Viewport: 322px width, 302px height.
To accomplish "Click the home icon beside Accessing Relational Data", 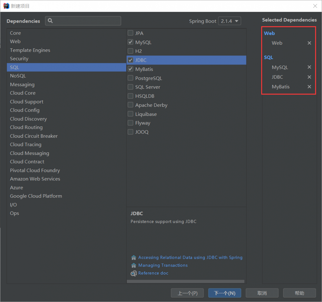I will click(134, 258).
